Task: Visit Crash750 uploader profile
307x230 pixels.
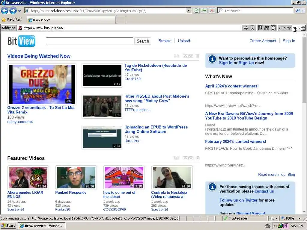Action: pyautogui.click(x=133, y=79)
